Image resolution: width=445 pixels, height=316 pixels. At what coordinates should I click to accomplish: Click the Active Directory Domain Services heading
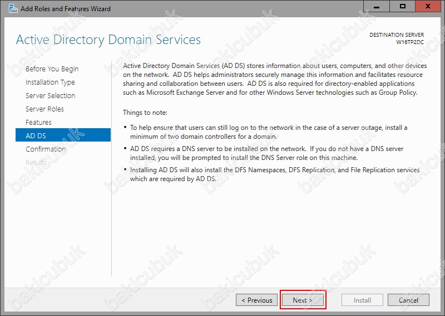[x=108, y=40]
